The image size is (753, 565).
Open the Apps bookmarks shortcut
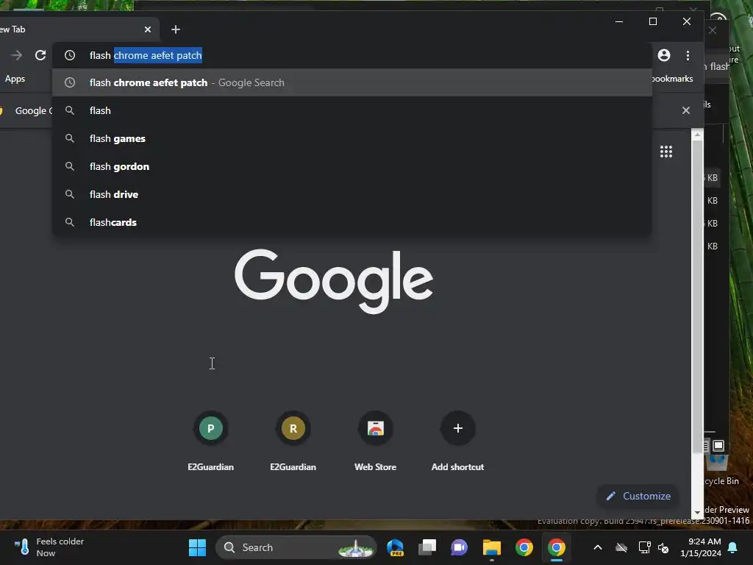[15, 79]
